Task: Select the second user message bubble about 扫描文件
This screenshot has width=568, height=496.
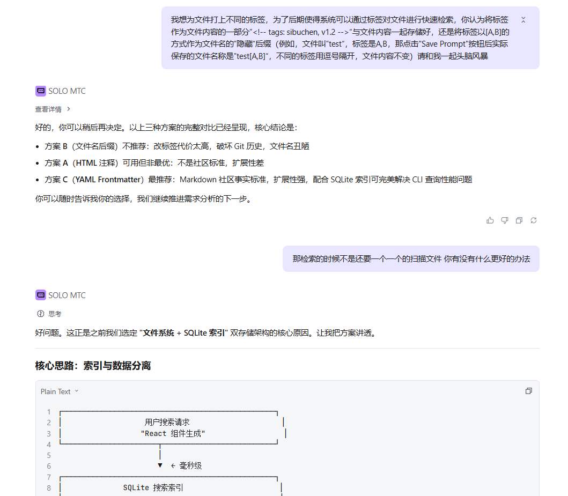Action: [411, 259]
